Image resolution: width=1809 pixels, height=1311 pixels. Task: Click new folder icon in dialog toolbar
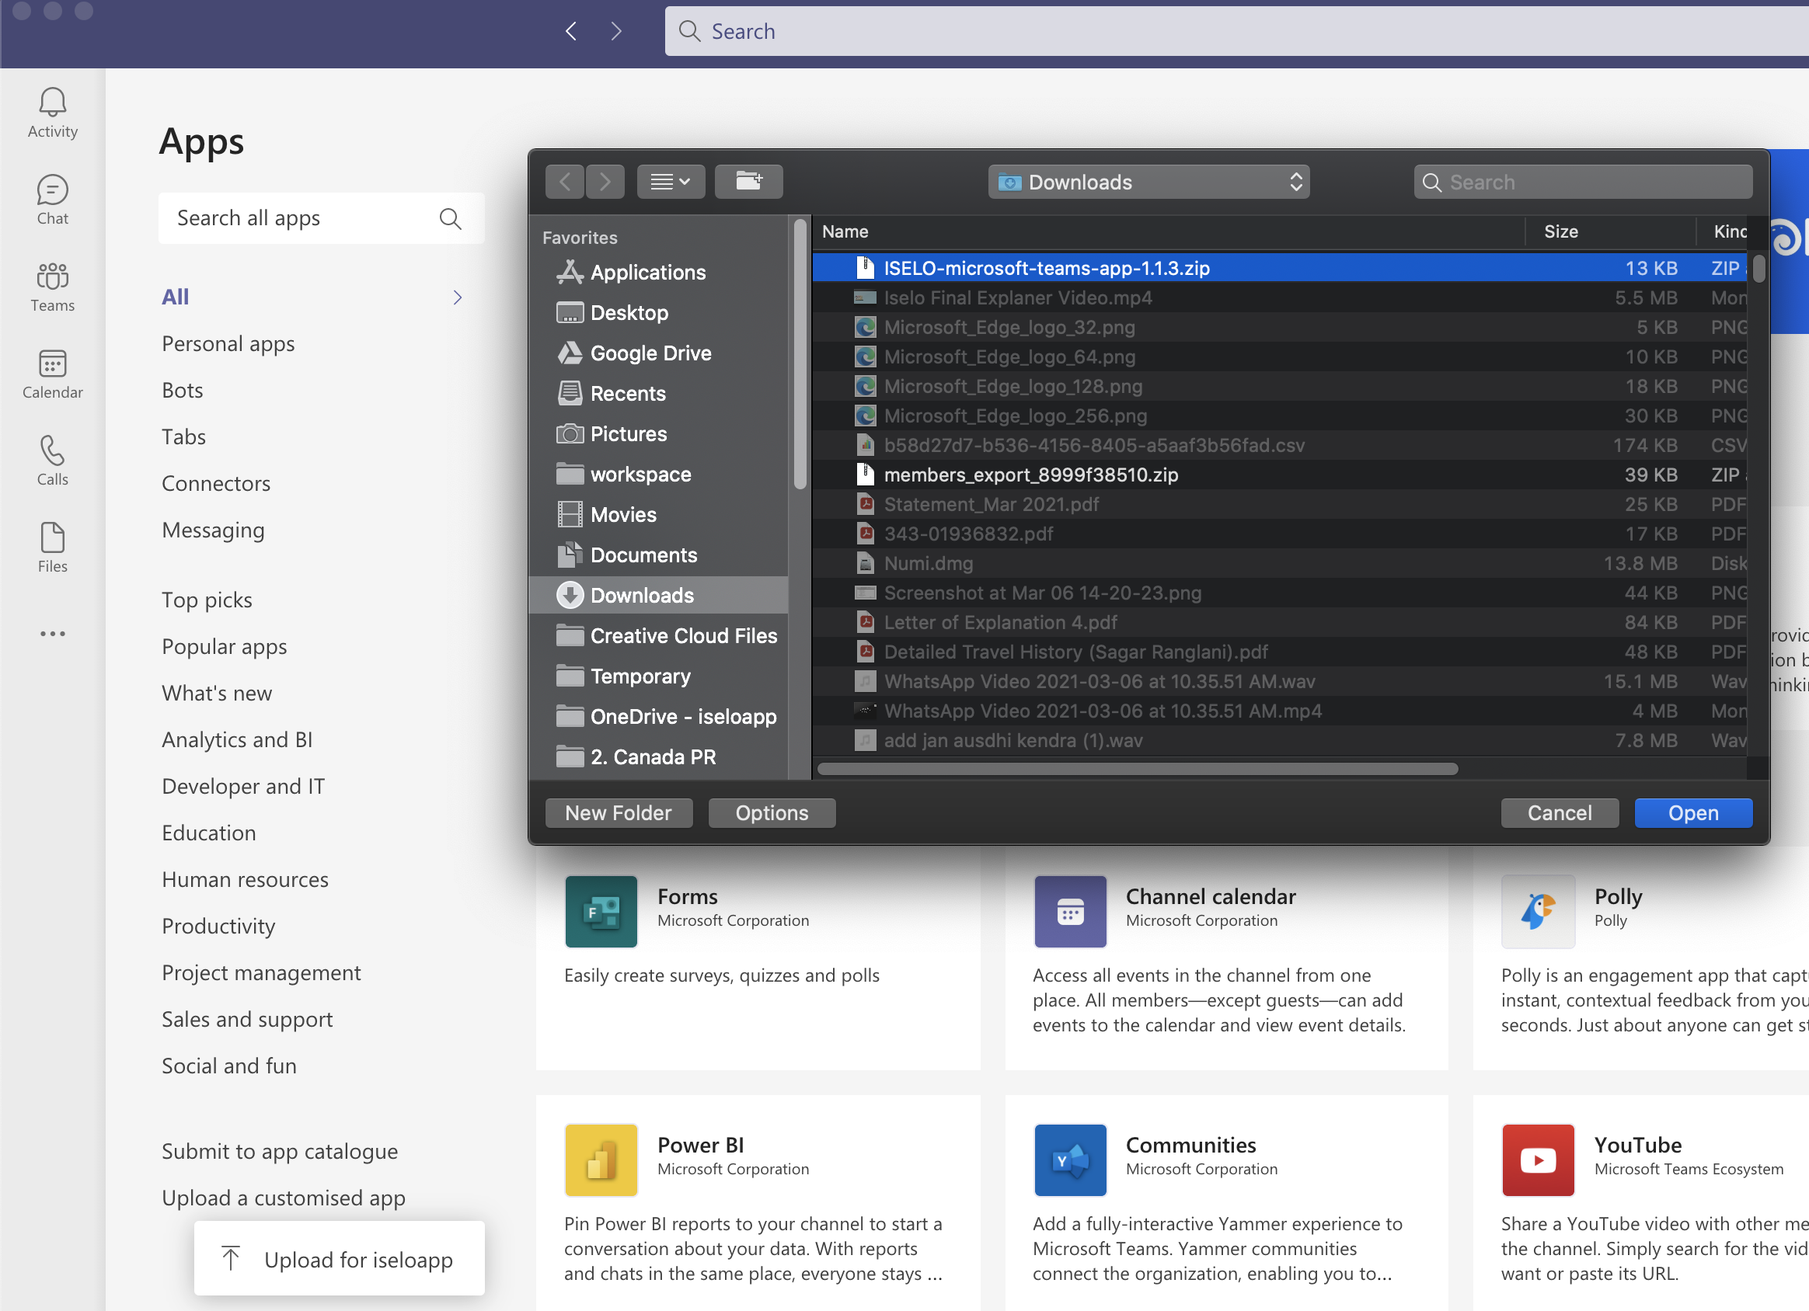pyautogui.click(x=748, y=182)
